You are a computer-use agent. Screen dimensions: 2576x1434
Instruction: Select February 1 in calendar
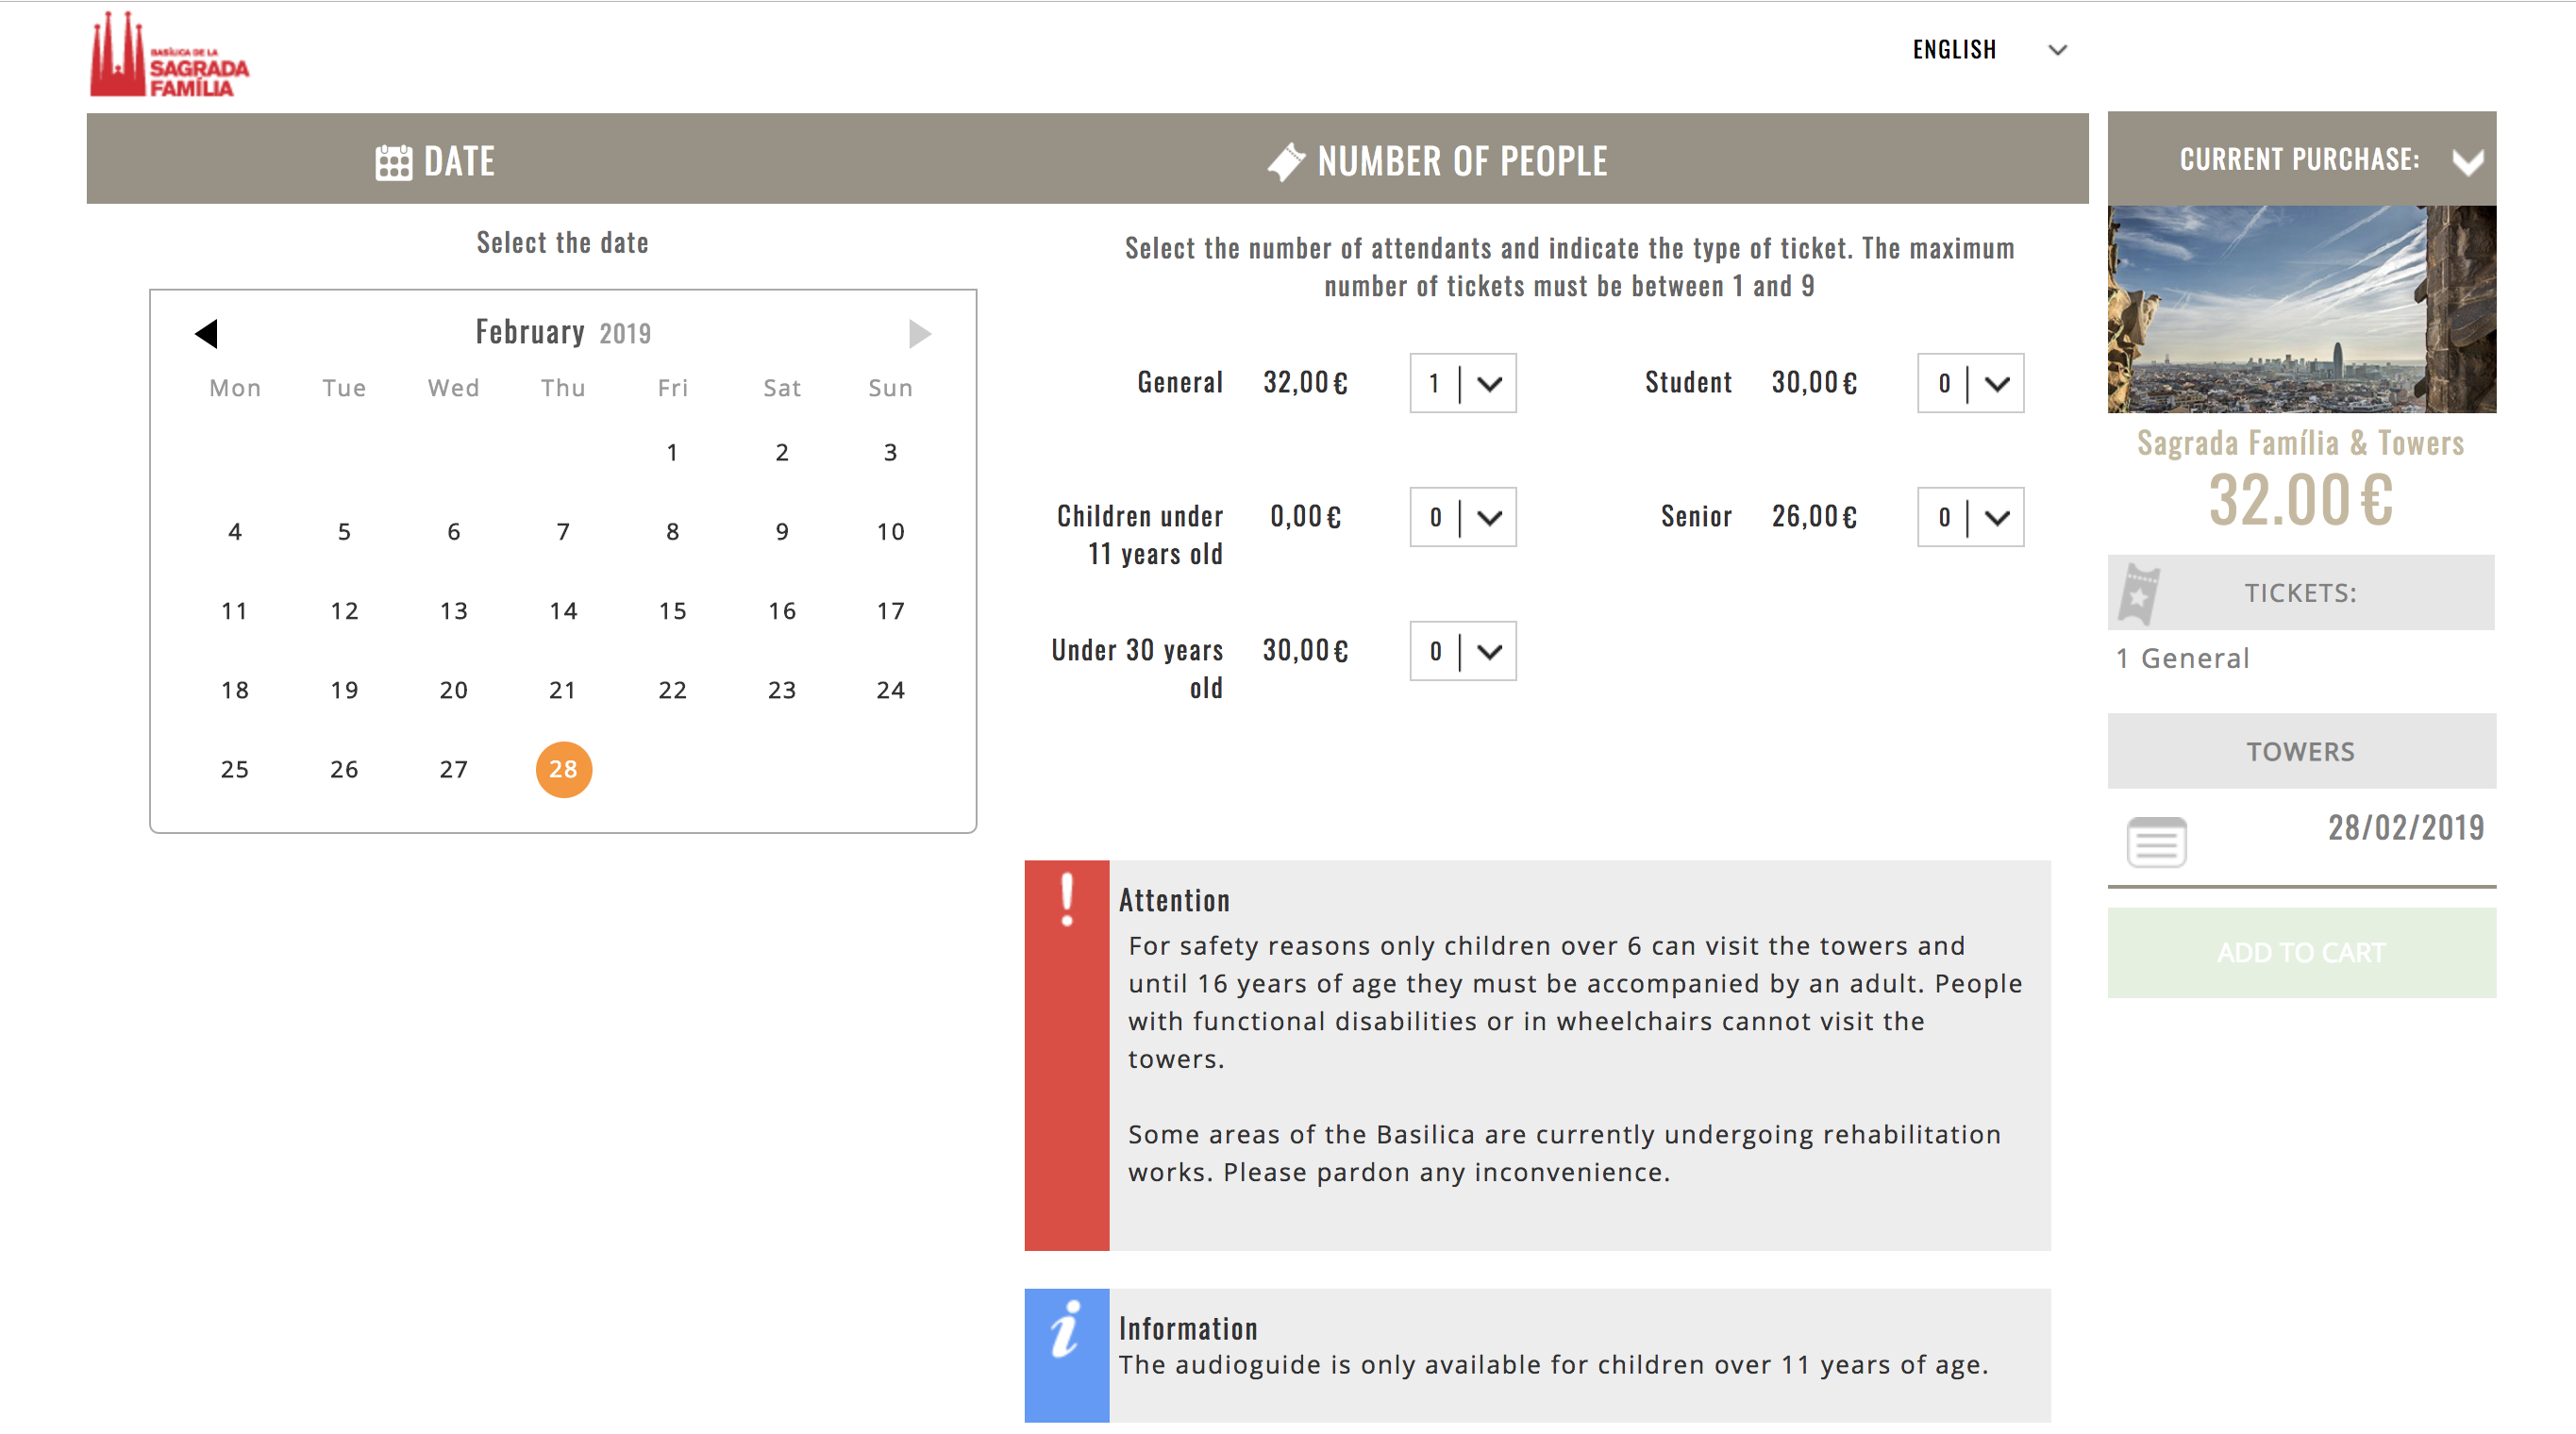pyautogui.click(x=672, y=452)
